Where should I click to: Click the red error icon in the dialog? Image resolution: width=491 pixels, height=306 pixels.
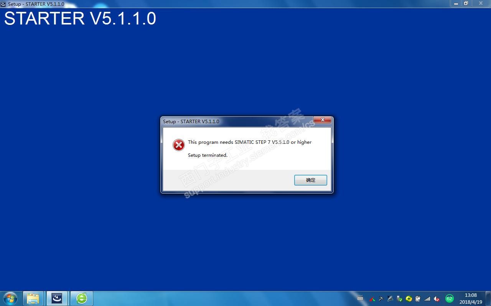178,145
